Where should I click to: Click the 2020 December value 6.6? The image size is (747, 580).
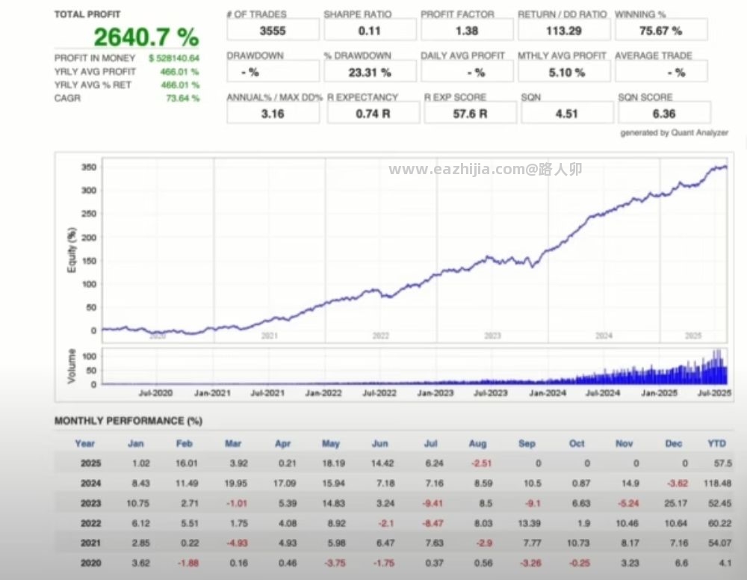pos(681,563)
